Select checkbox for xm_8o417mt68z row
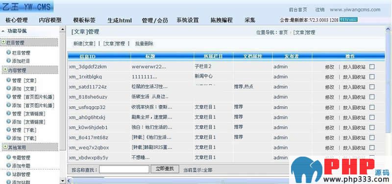This screenshot has height=184, width=392. (372, 138)
